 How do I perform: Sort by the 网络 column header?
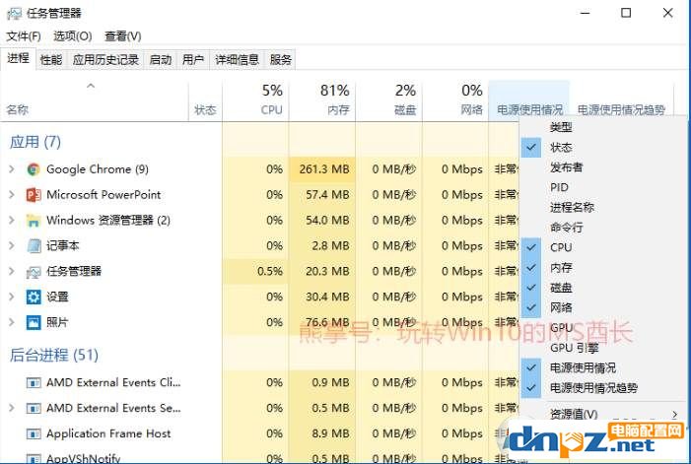click(455, 101)
